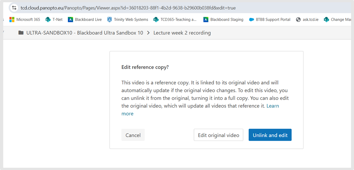Open the T-Net SharePoint bookmark

(x=54, y=20)
